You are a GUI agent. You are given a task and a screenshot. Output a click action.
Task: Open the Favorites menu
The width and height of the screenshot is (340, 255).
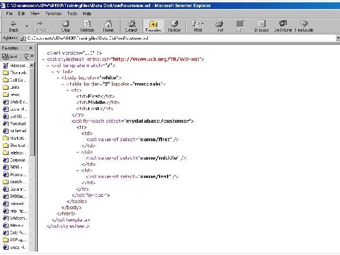(x=53, y=13)
